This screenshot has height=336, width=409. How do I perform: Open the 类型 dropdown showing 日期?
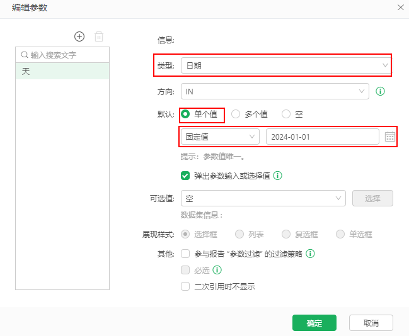coord(285,65)
